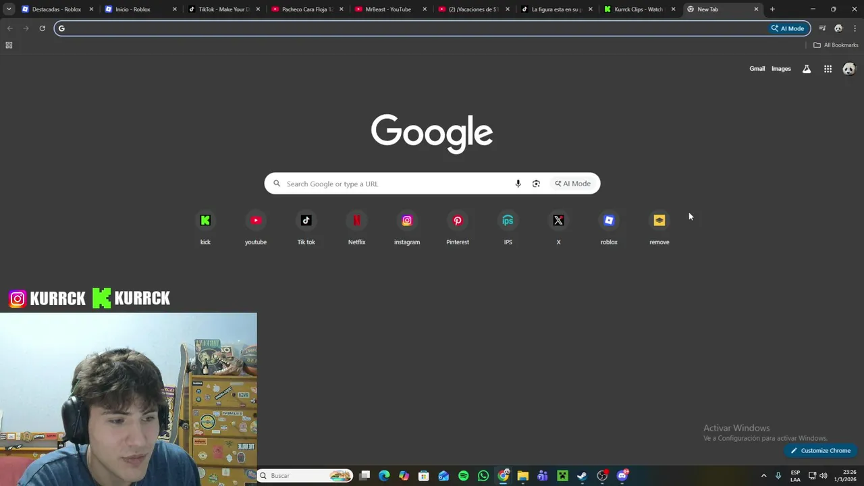Click the Customize Chrome button
This screenshot has width=864, height=486.
[821, 451]
